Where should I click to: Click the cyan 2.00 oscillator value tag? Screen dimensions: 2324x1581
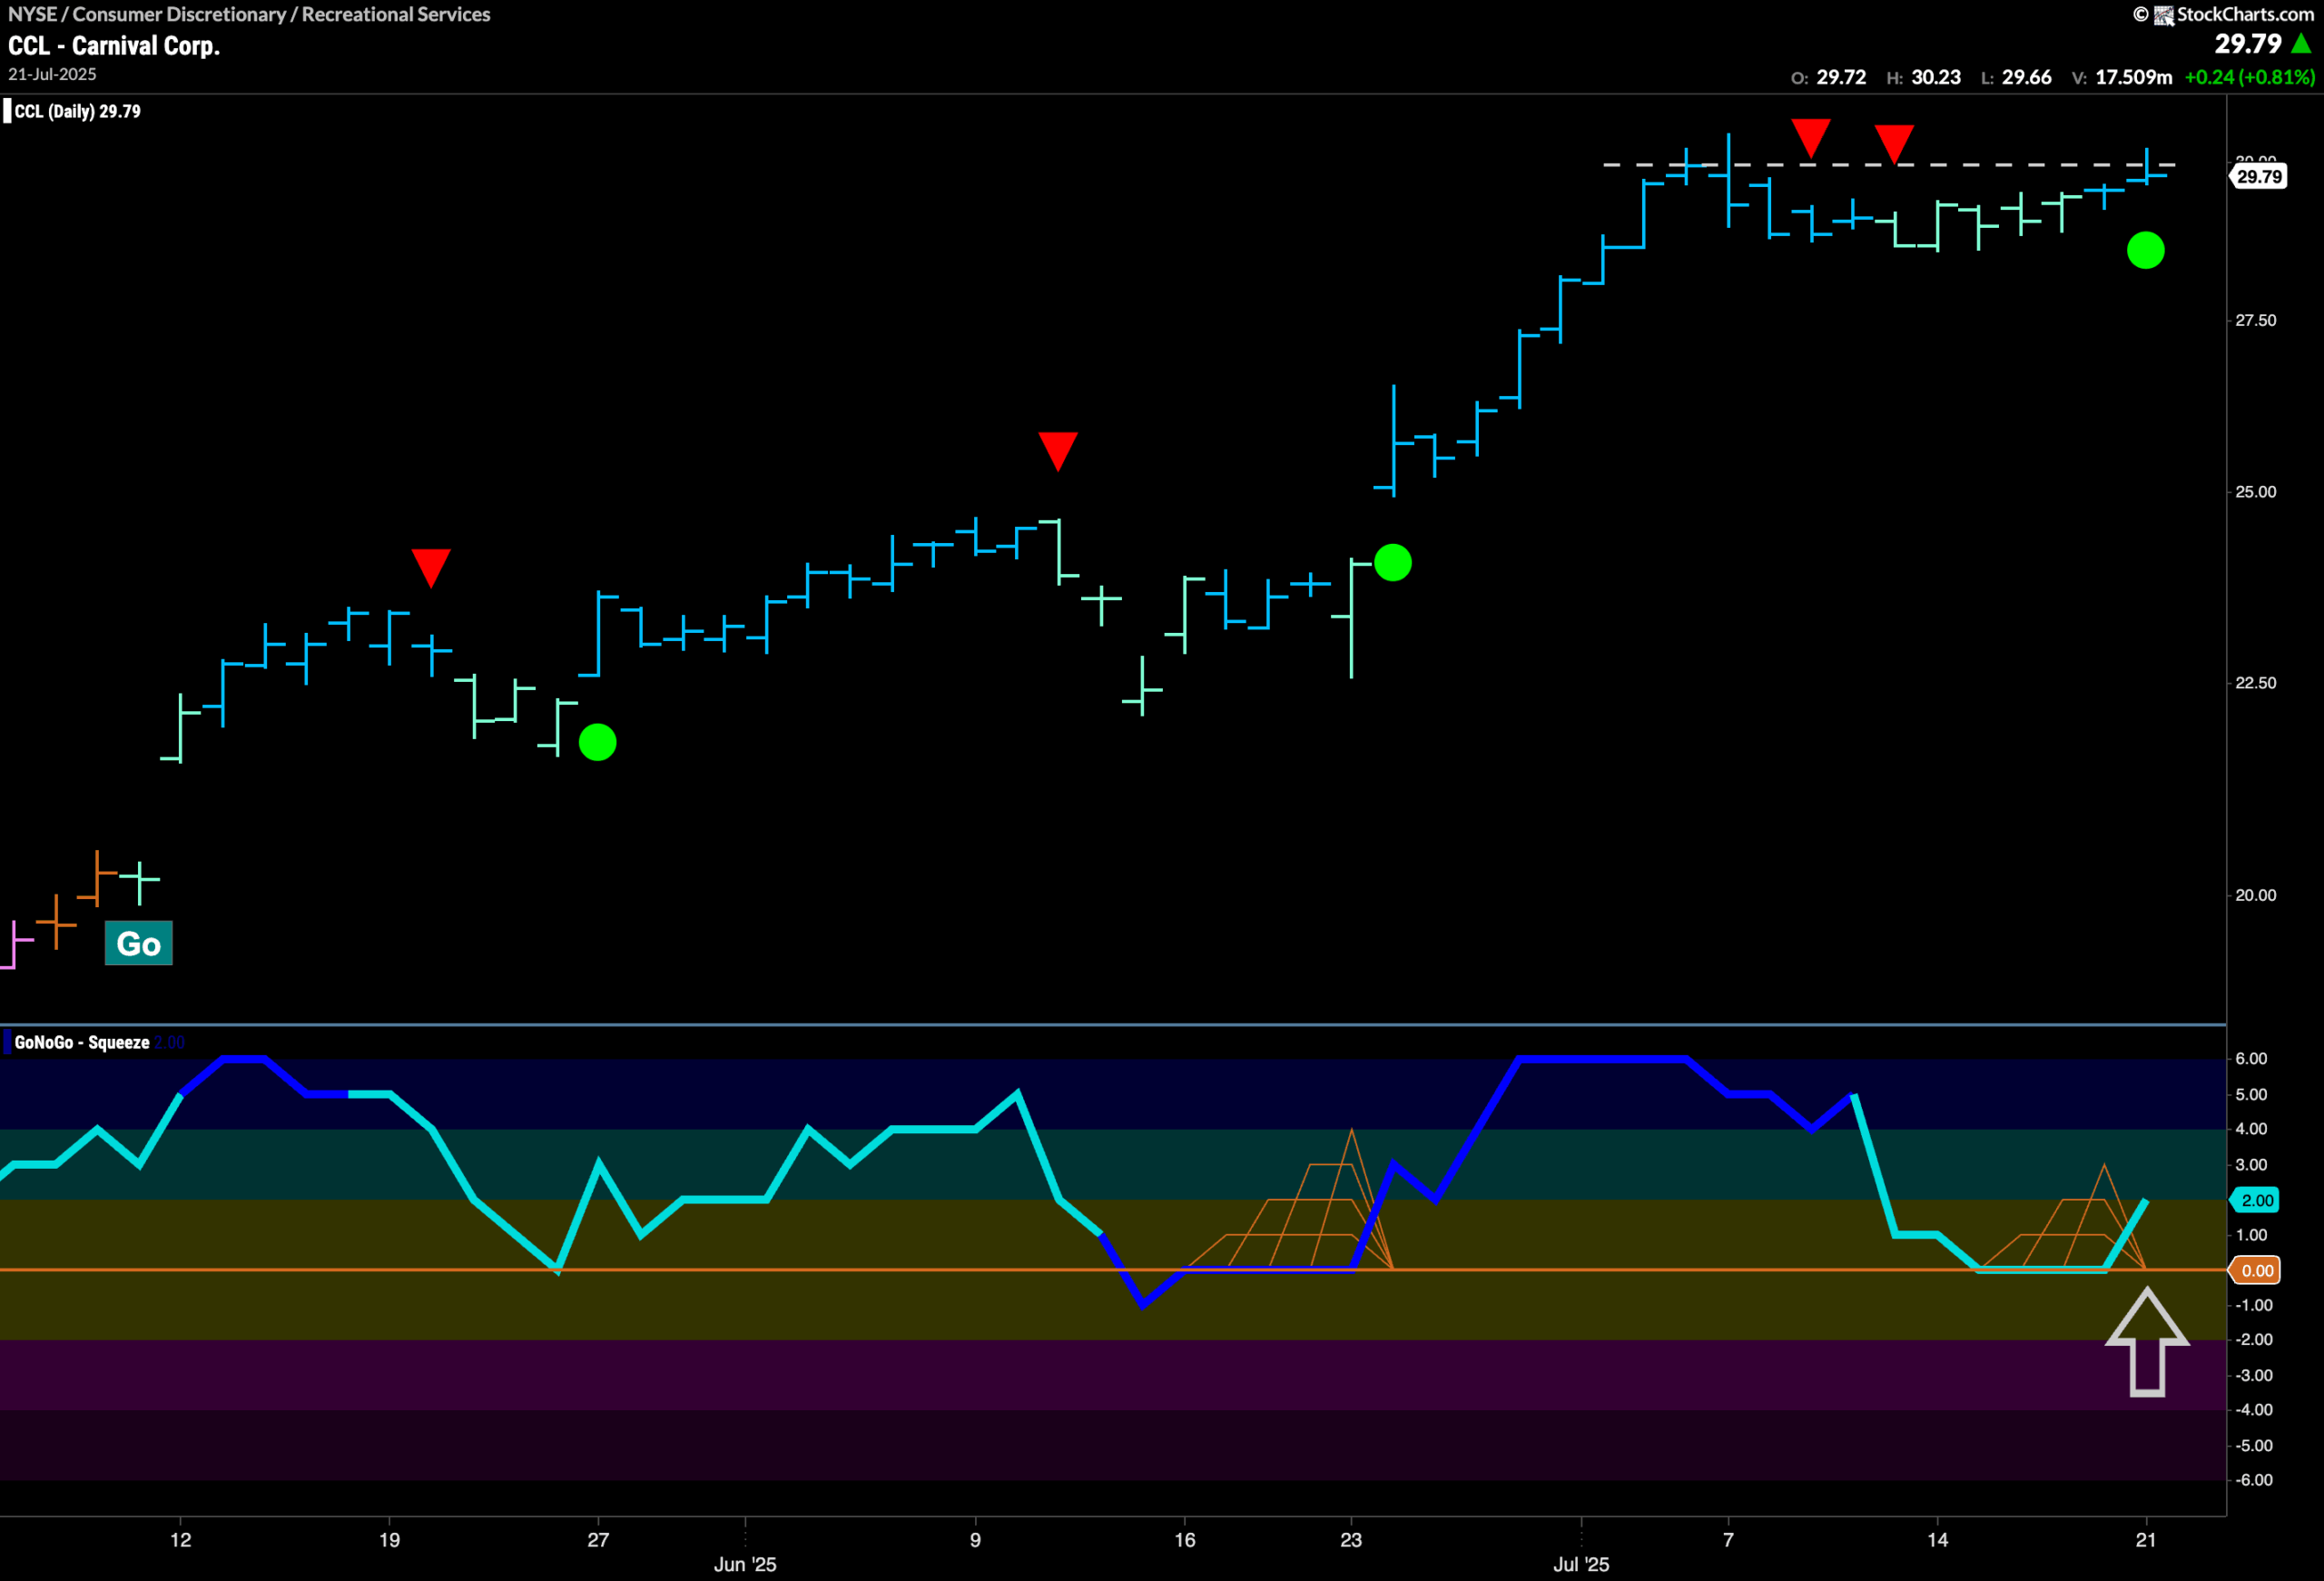tap(2255, 1200)
